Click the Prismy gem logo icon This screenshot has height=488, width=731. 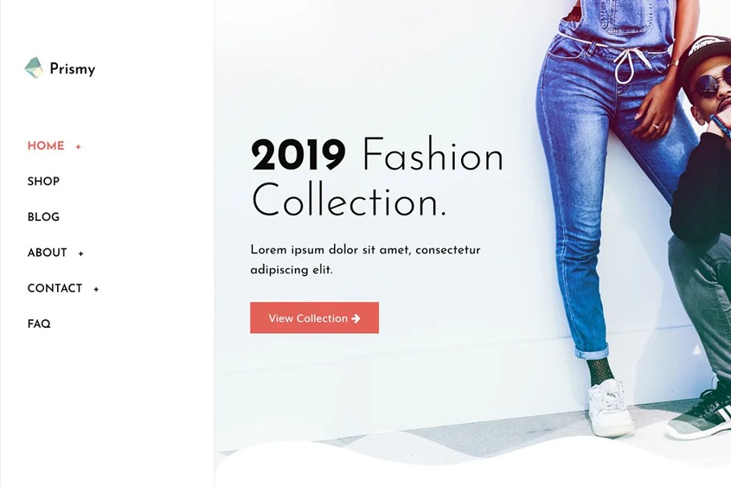(x=34, y=68)
